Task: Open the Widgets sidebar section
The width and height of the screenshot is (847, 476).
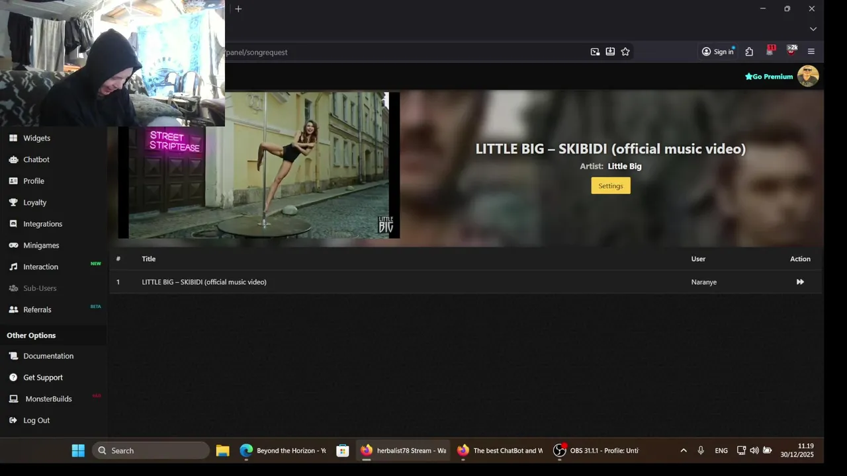Action: click(x=36, y=138)
